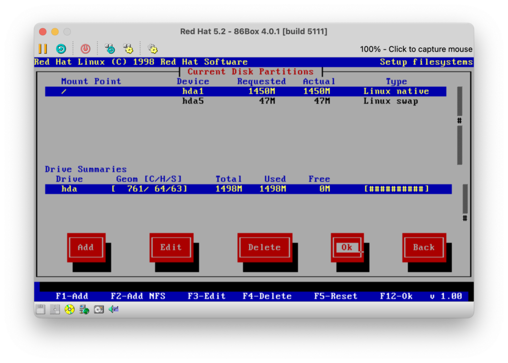Select the hda drive summary row
The height and width of the screenshot is (363, 508).
click(x=248, y=189)
